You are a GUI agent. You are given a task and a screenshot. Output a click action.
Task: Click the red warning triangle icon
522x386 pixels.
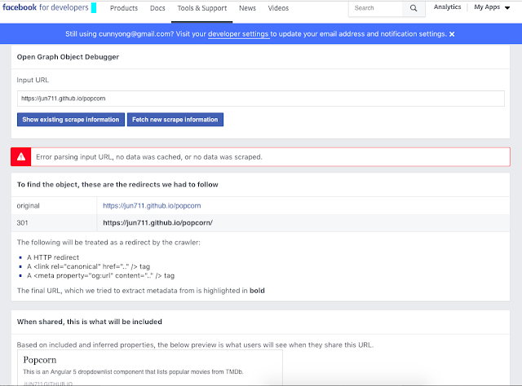pyautogui.click(x=21, y=156)
